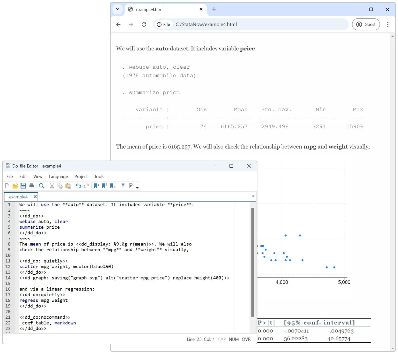Click the show file in viewer eye icon
The width and height of the screenshot is (398, 354).
123,186
